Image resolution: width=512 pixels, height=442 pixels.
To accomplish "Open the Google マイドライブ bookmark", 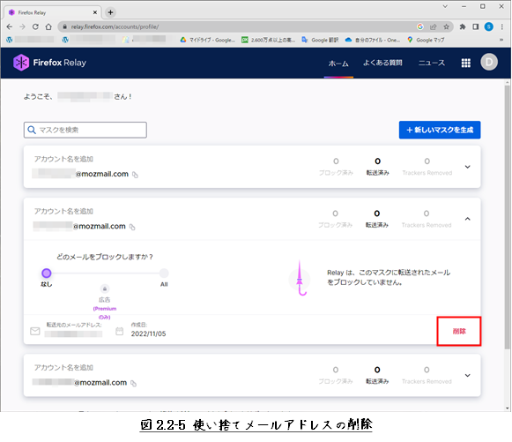I will tap(208, 40).
